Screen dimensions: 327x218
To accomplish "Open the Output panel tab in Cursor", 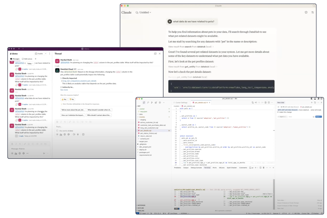I will [x=186, y=168].
